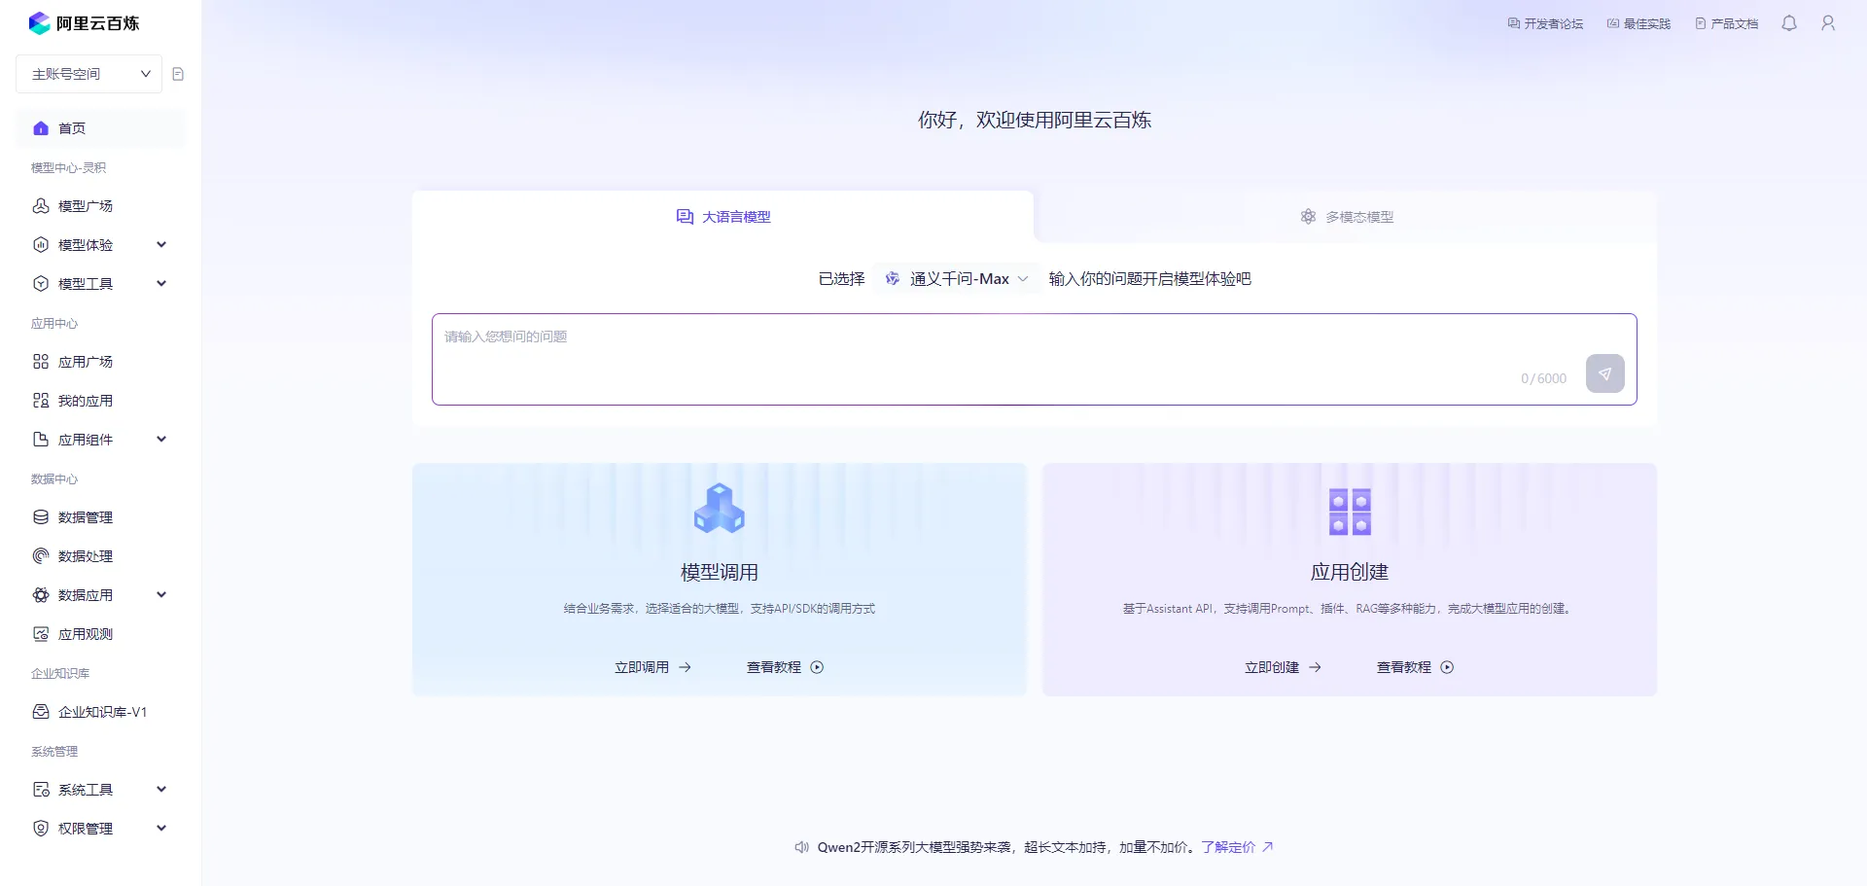This screenshot has height=886, width=1867.
Task: Click 查看教程 text in 模型调用 card
Action: tap(774, 667)
